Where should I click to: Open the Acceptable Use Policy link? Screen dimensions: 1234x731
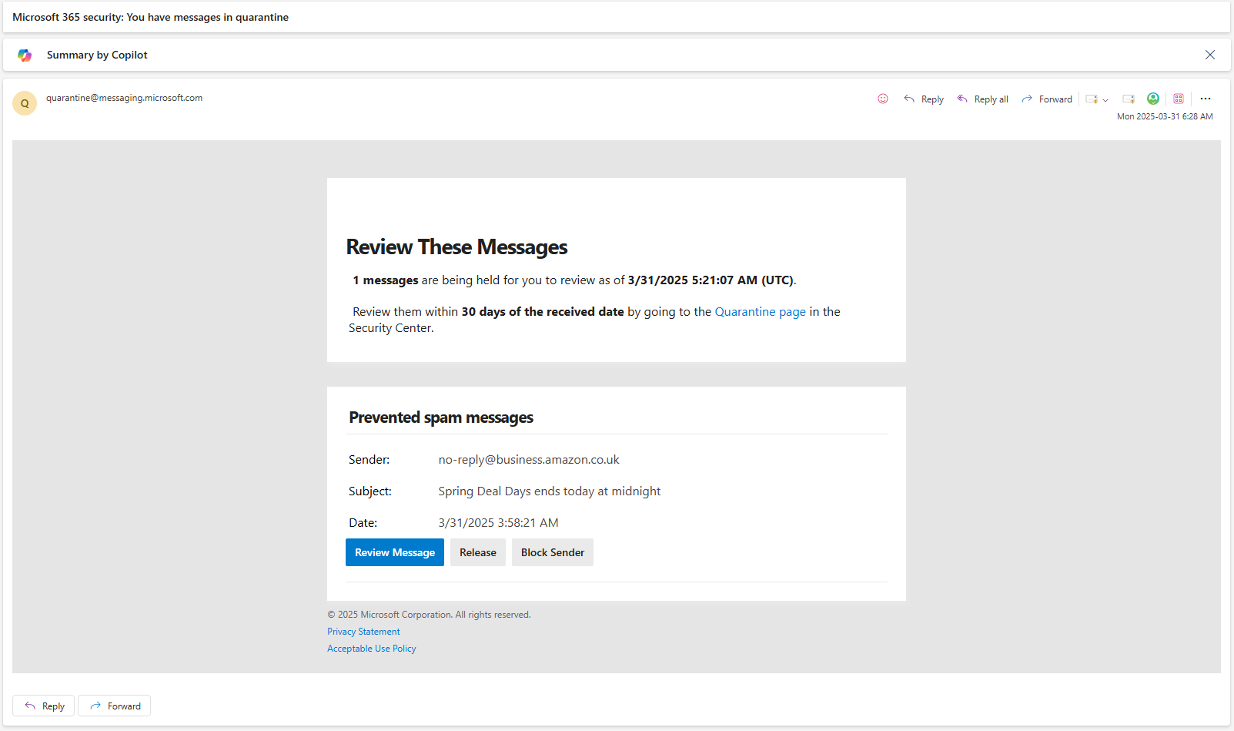tap(372, 649)
